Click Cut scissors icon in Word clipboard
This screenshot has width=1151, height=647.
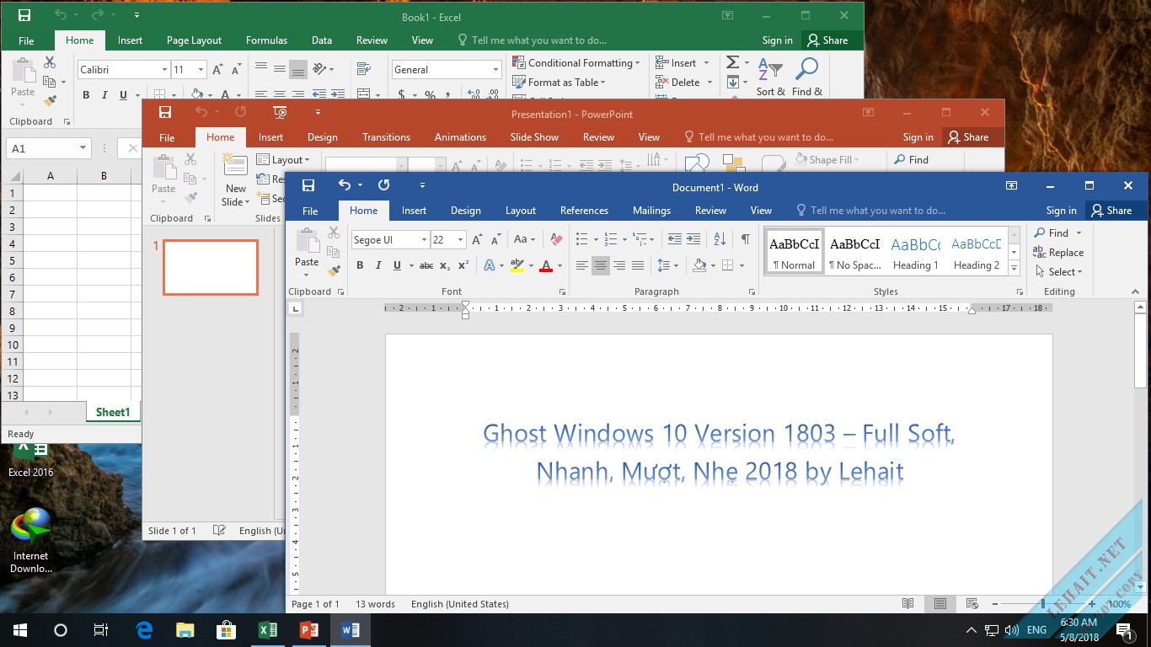[334, 233]
